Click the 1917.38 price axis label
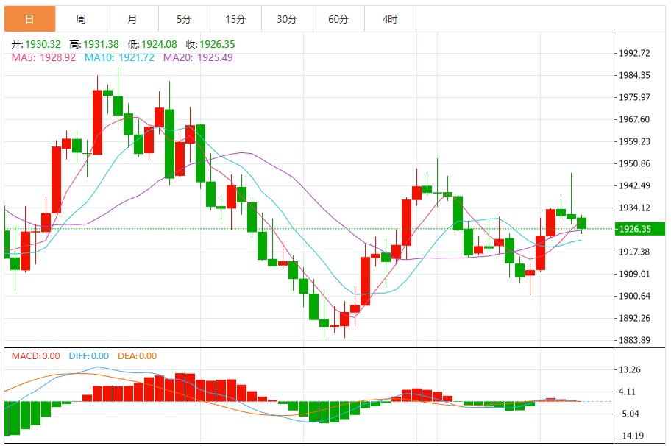 pyautogui.click(x=635, y=252)
